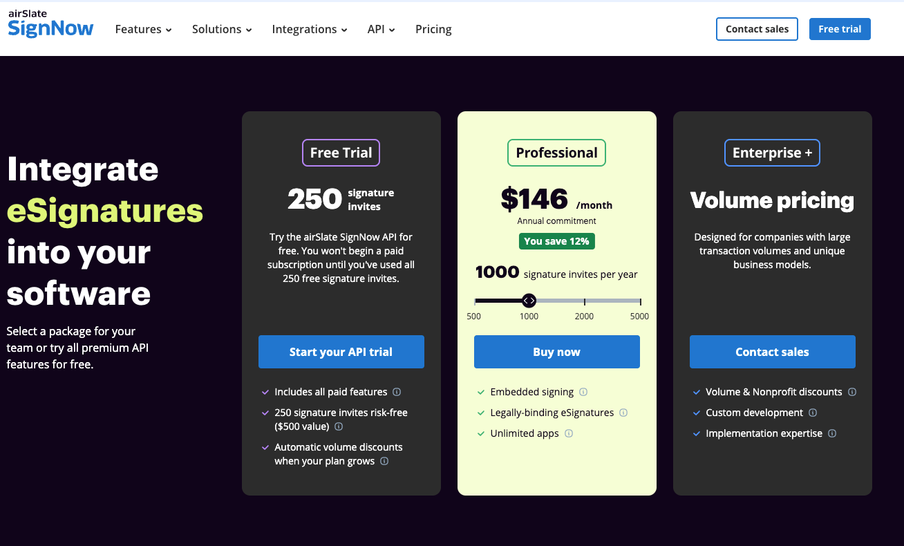Select Pricing in the navigation bar
The width and height of the screenshot is (904, 546).
pyautogui.click(x=433, y=29)
